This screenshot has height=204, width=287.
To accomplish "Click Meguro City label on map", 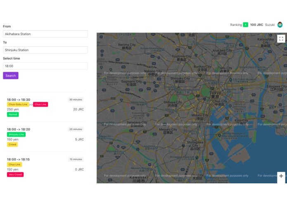I will click(168, 131).
